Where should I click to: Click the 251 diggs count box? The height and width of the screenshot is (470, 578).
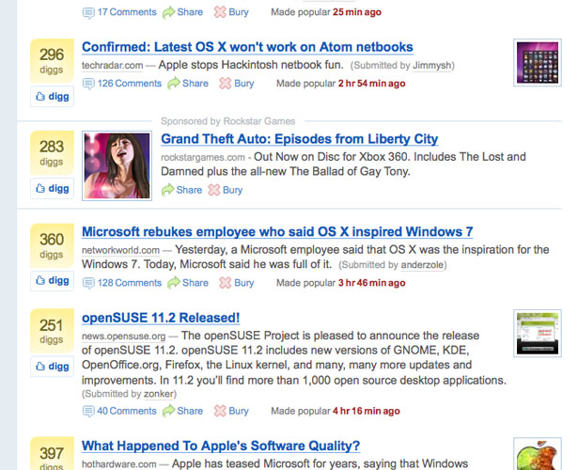(52, 331)
